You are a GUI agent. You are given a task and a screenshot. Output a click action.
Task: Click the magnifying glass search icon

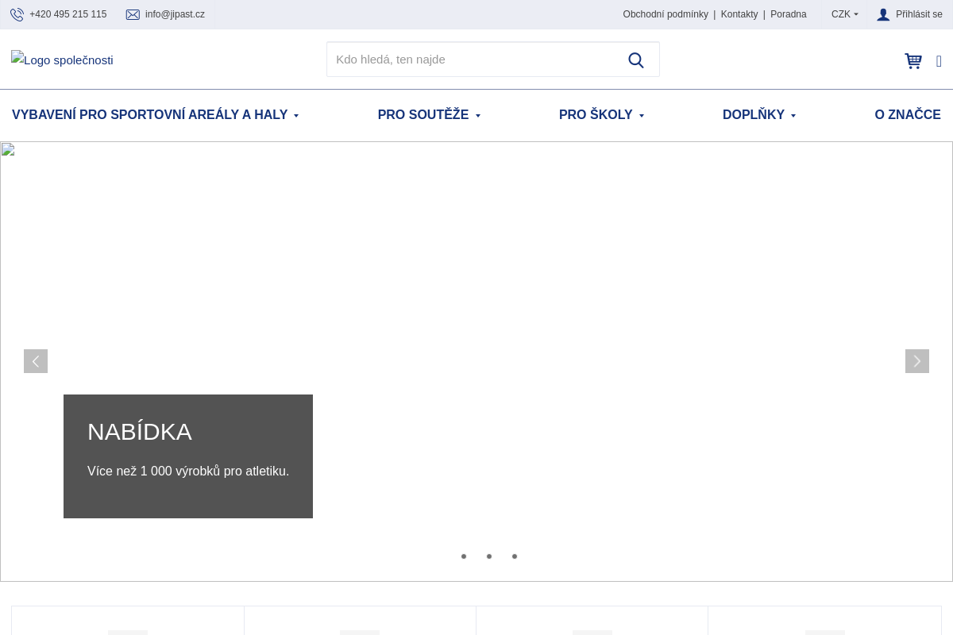coord(635,60)
